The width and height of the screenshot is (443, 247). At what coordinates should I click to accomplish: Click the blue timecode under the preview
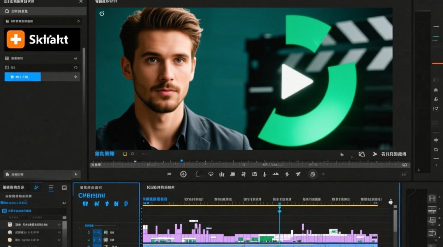point(105,154)
